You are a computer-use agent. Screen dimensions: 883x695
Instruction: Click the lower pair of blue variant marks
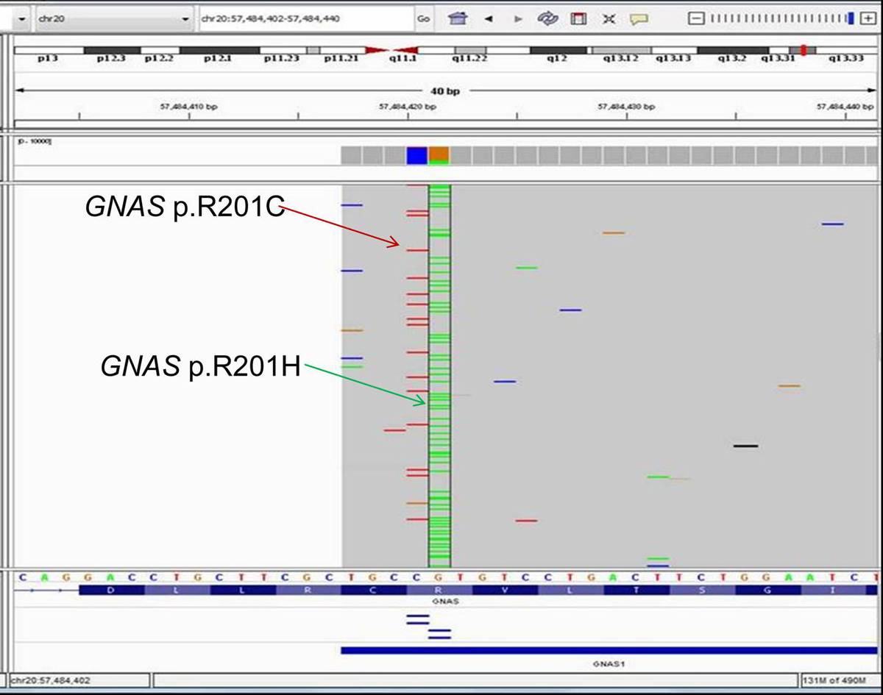[x=439, y=633]
